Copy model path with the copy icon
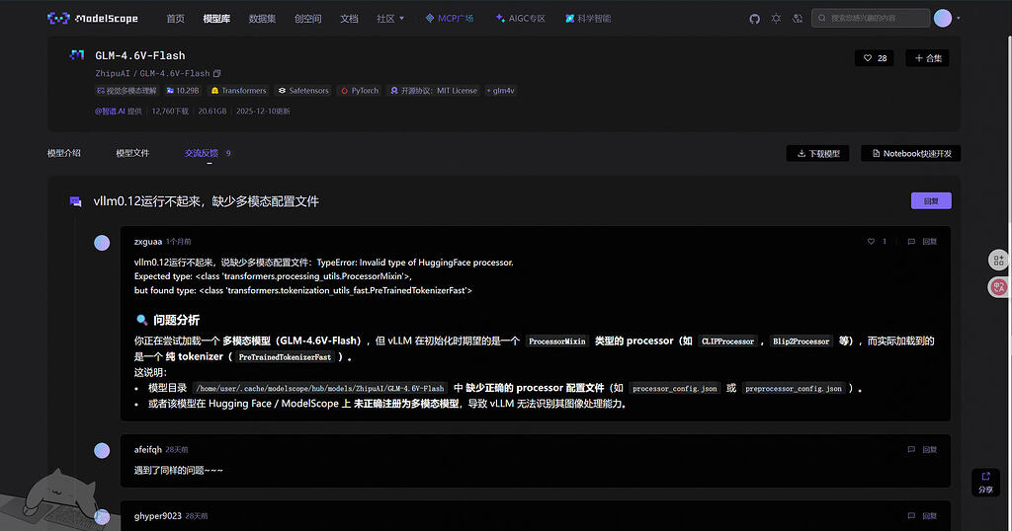Image resolution: width=1012 pixels, height=531 pixels. click(216, 73)
